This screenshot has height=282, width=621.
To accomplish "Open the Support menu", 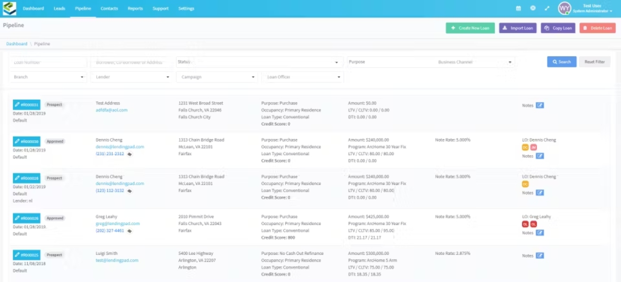I will pos(160,8).
